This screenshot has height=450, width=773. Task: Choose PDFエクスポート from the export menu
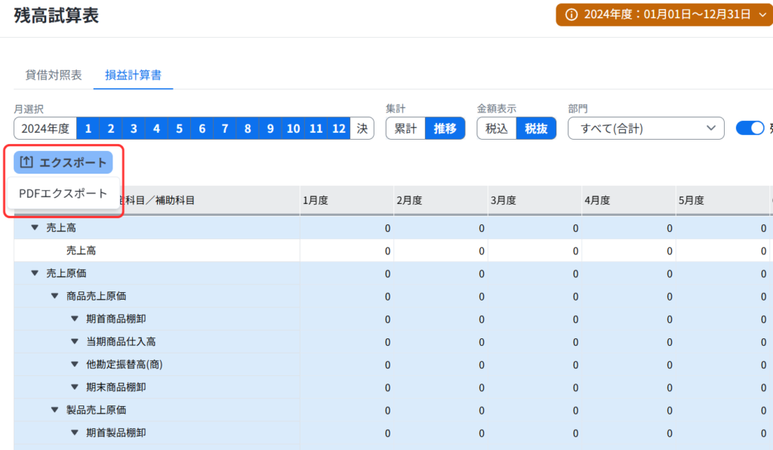point(63,194)
